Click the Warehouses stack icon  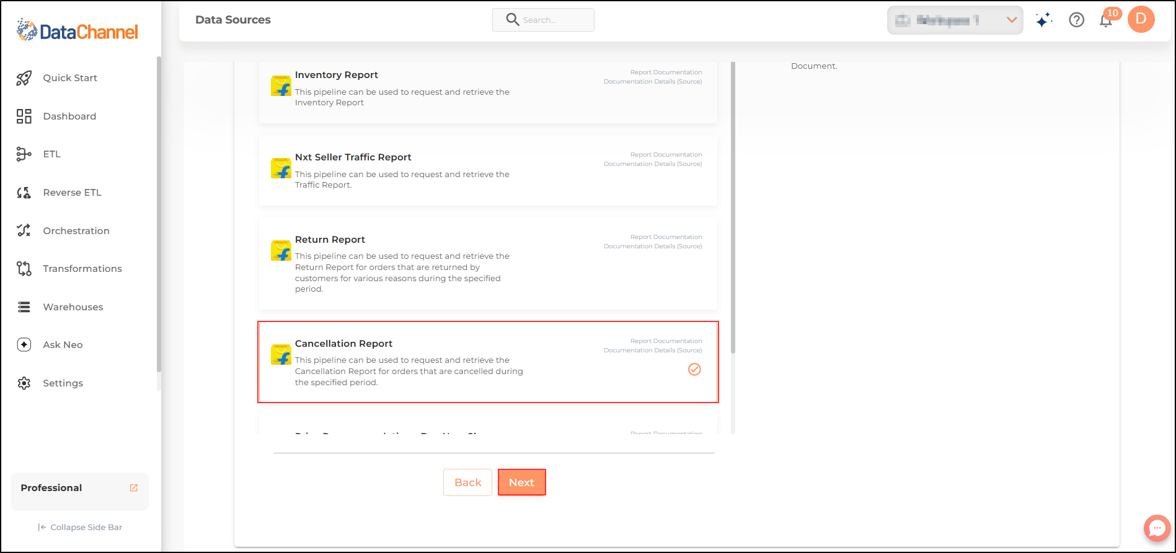pos(24,307)
